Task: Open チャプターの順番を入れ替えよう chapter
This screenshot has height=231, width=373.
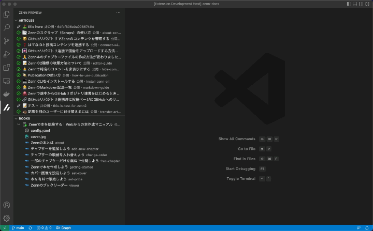Action: point(69,155)
